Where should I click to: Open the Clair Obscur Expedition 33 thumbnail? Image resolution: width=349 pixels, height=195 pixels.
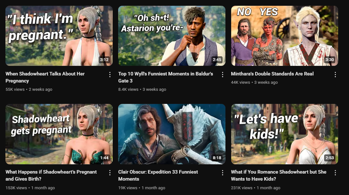(171, 134)
